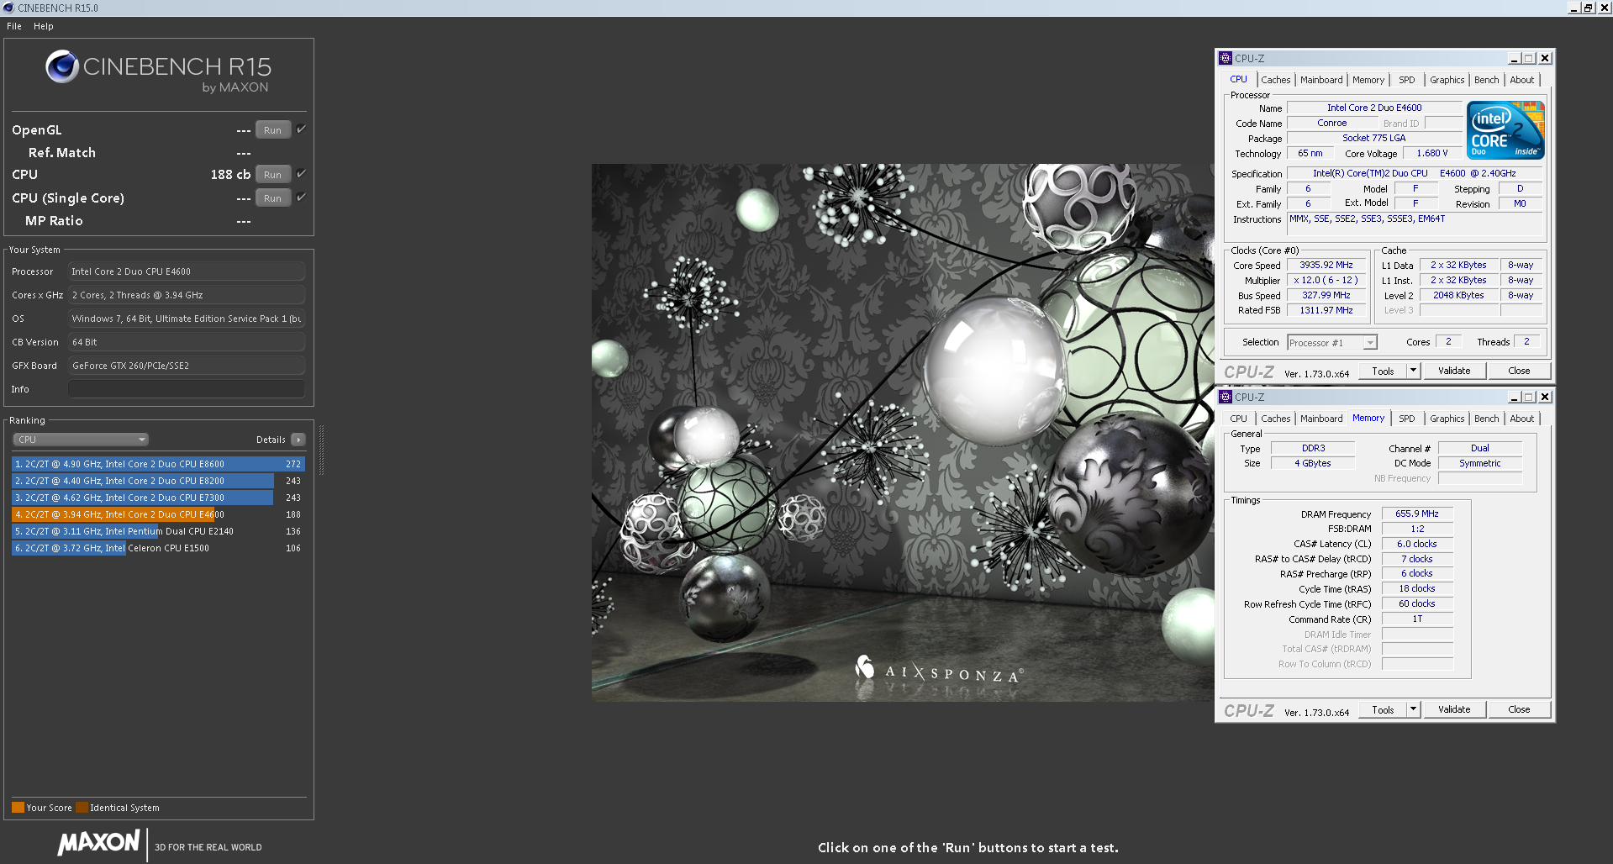The width and height of the screenshot is (1613, 864).
Task: Minimize the Cinebench main window
Action: point(1573,8)
